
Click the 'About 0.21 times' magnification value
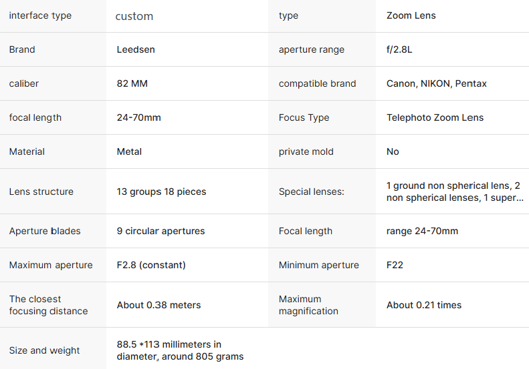tap(423, 305)
